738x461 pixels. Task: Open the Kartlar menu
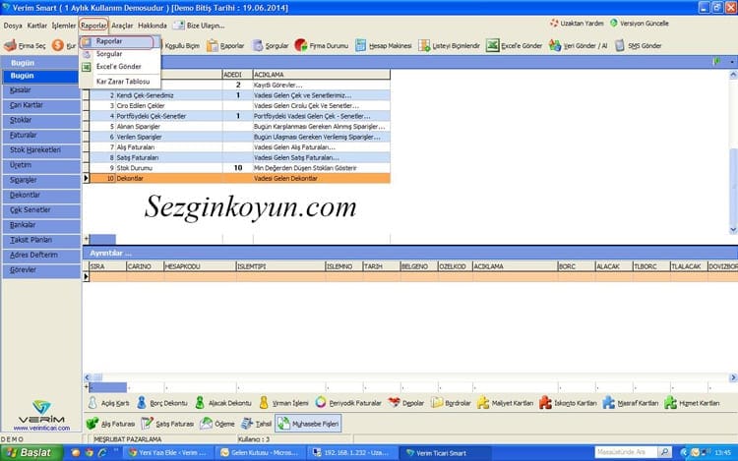(37, 26)
